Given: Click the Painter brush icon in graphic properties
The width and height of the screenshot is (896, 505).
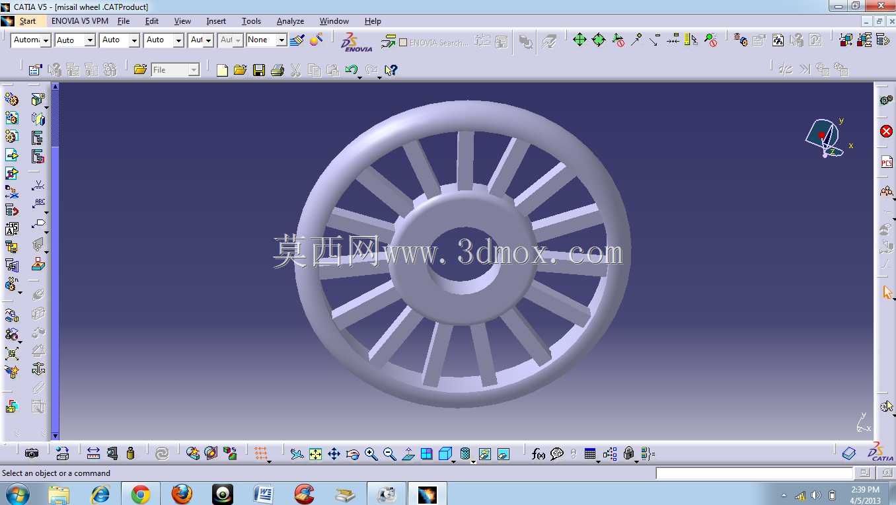Looking at the screenshot, I should click(x=297, y=40).
